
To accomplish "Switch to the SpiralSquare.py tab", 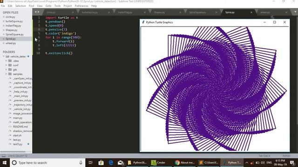I will [x=197, y=13].
